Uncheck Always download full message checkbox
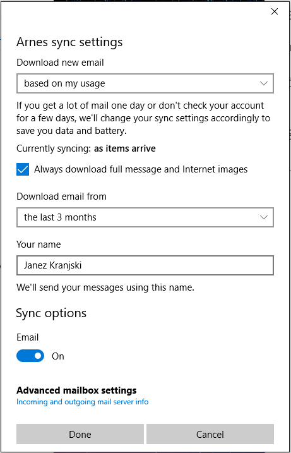The image size is (291, 453). tap(23, 169)
